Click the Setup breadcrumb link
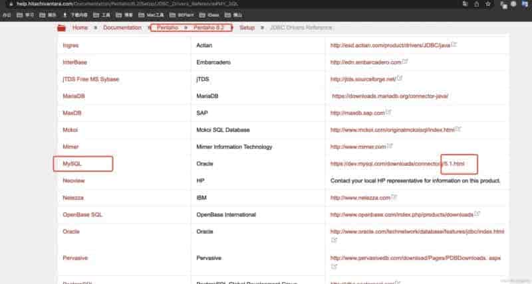This screenshot has height=284, width=532. (247, 28)
